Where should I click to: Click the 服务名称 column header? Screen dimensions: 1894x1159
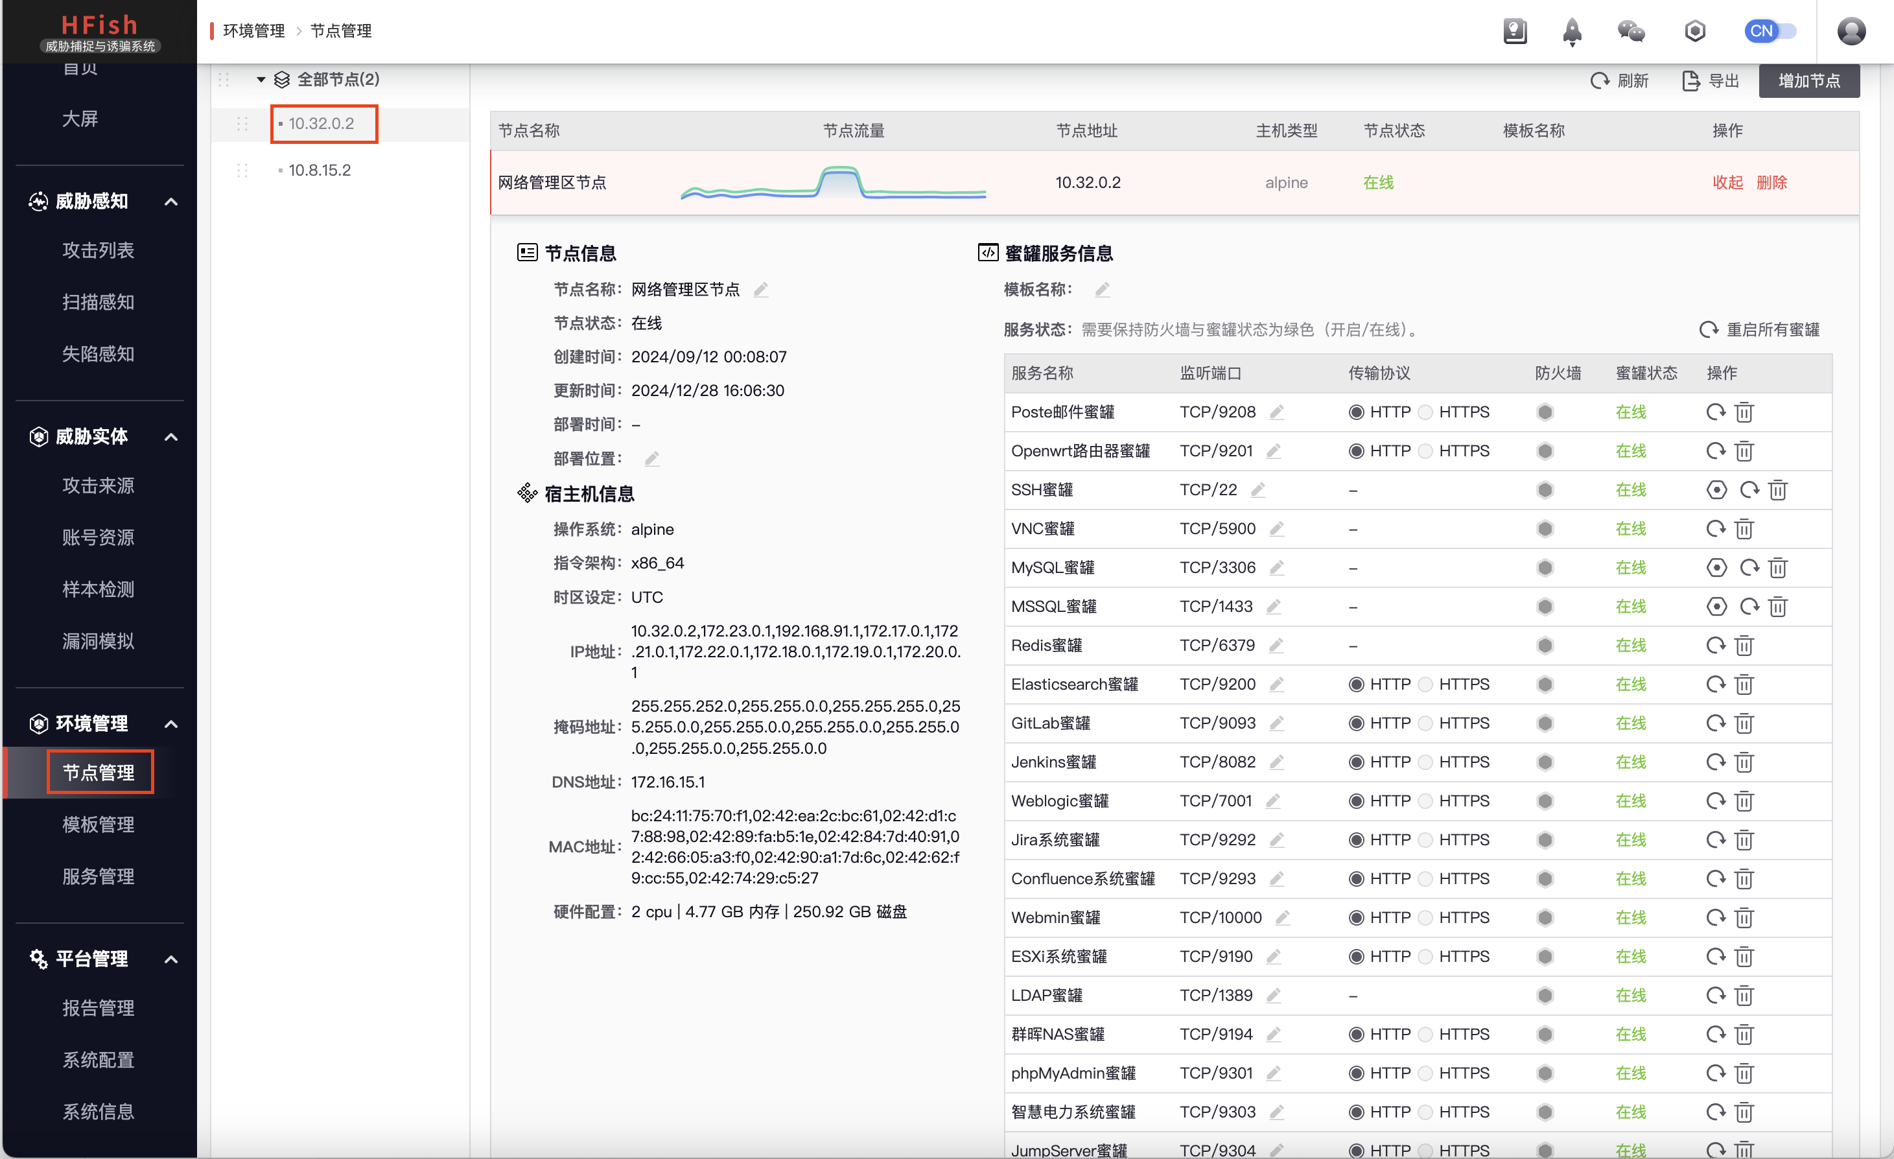click(1042, 373)
